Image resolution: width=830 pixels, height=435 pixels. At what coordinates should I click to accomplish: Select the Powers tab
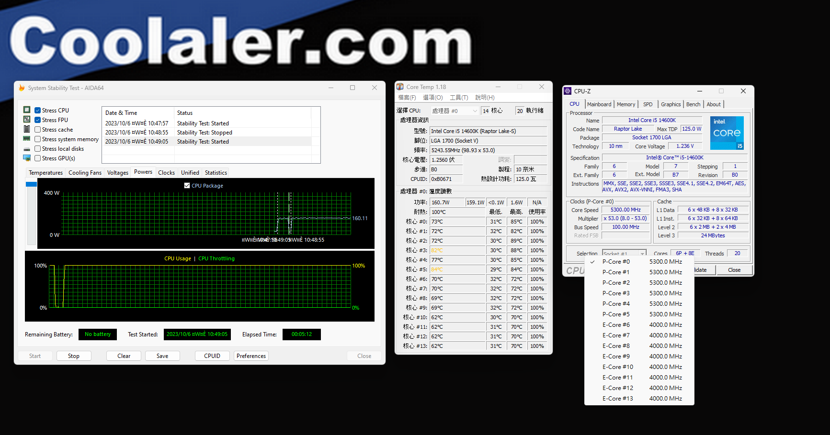[143, 172]
